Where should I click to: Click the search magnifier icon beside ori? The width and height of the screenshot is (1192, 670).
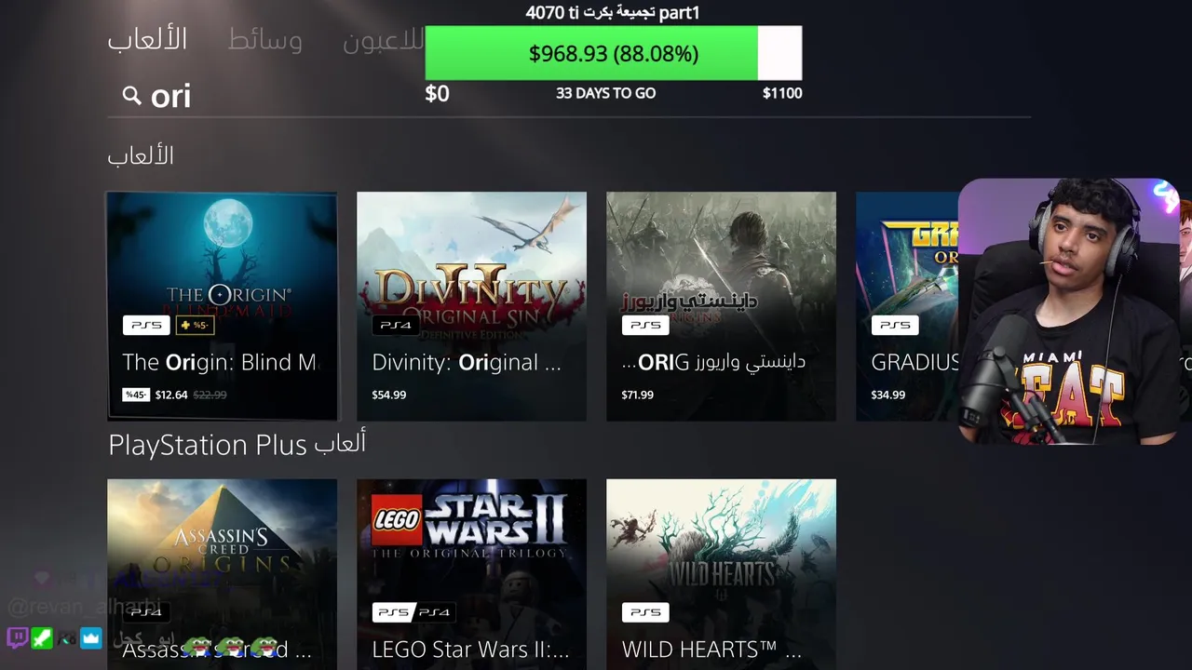coord(131,95)
